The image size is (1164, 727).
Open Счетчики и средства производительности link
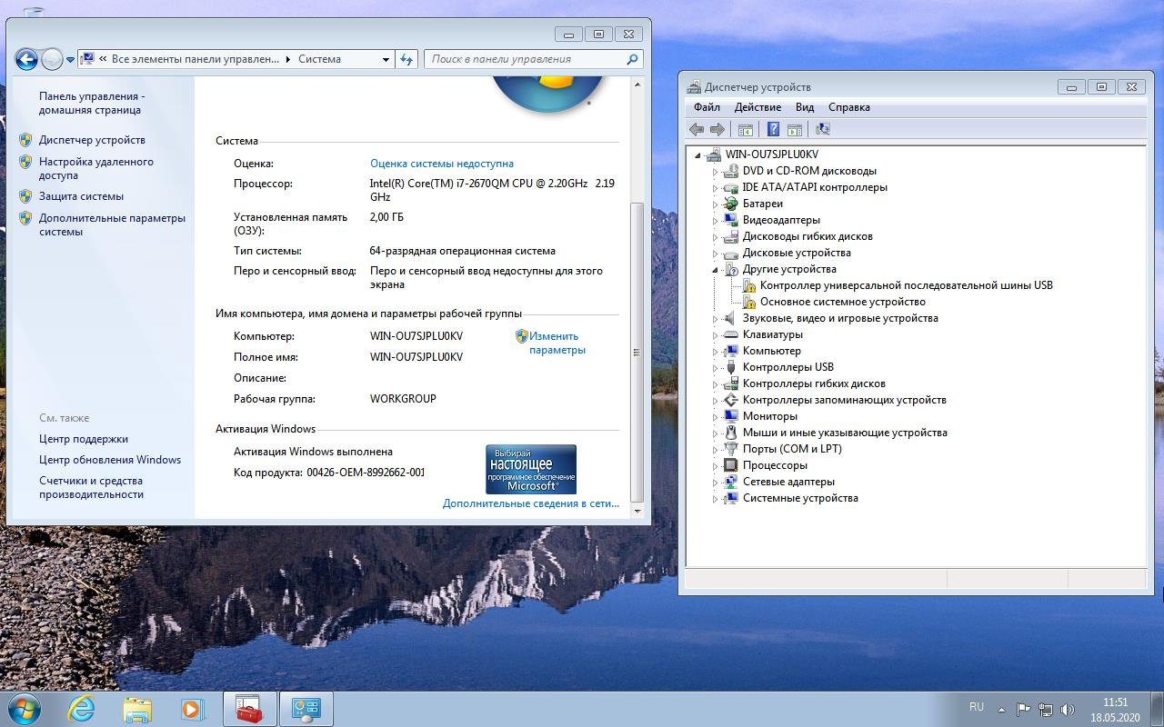pyautogui.click(x=91, y=487)
